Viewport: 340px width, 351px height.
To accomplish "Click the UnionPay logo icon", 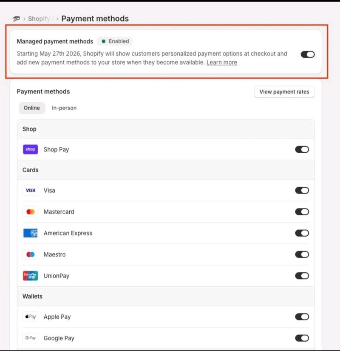I will [31, 276].
